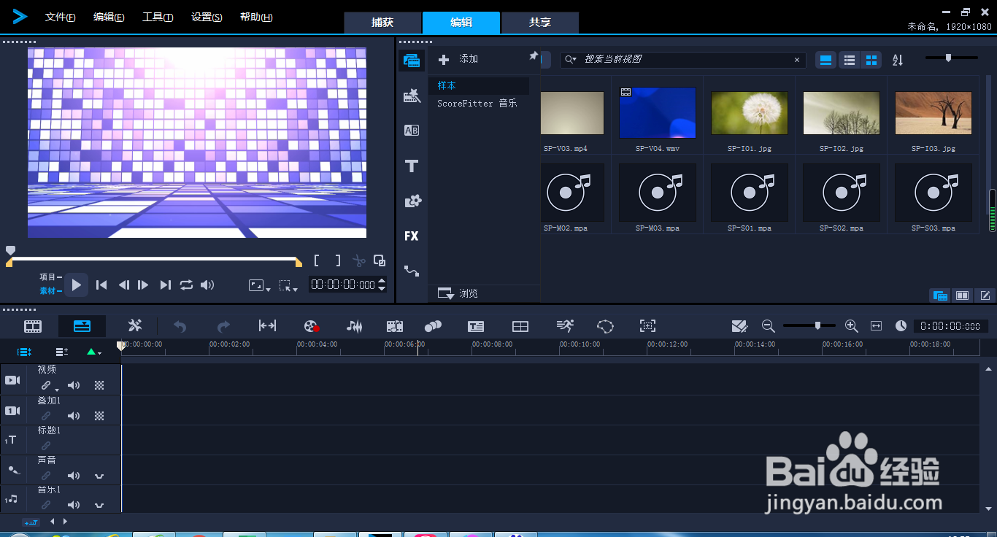Viewport: 997px width, 537px height.
Task: Open the green track height dropdown
Action: click(93, 352)
